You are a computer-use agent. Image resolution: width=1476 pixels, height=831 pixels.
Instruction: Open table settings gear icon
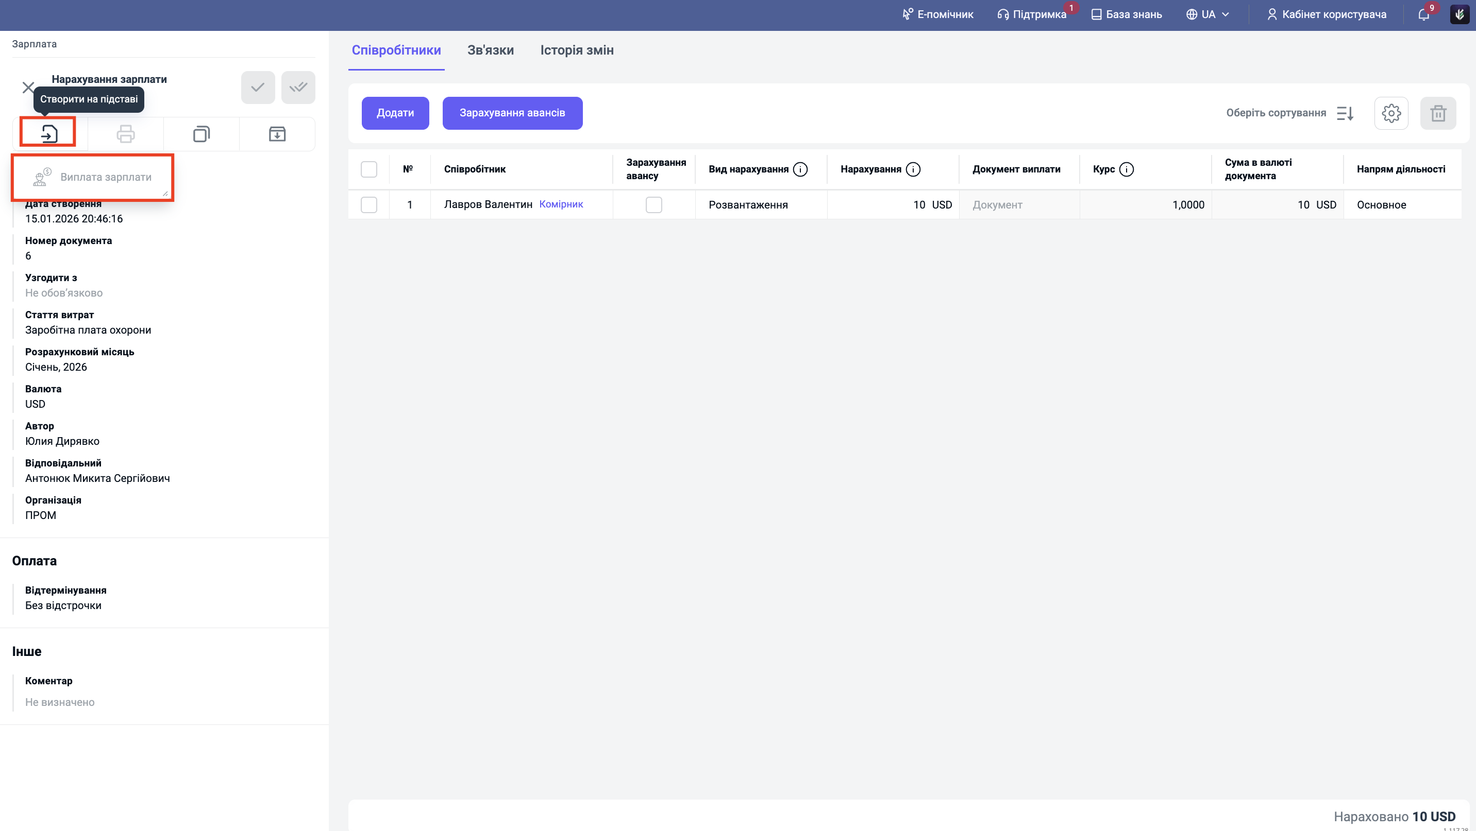pyautogui.click(x=1390, y=113)
